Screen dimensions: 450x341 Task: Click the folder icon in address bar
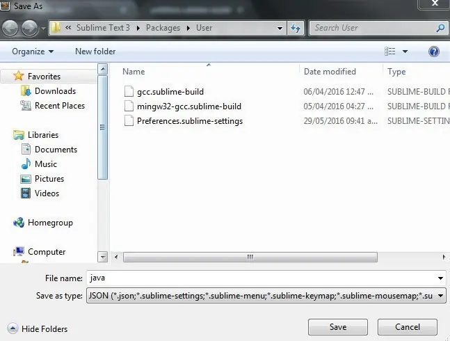coord(56,28)
